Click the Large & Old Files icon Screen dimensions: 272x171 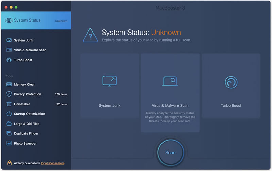[x=9, y=124]
